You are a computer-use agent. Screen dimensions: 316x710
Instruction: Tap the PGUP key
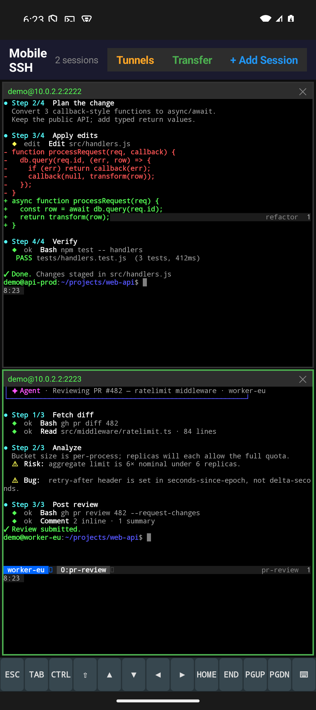point(255,675)
